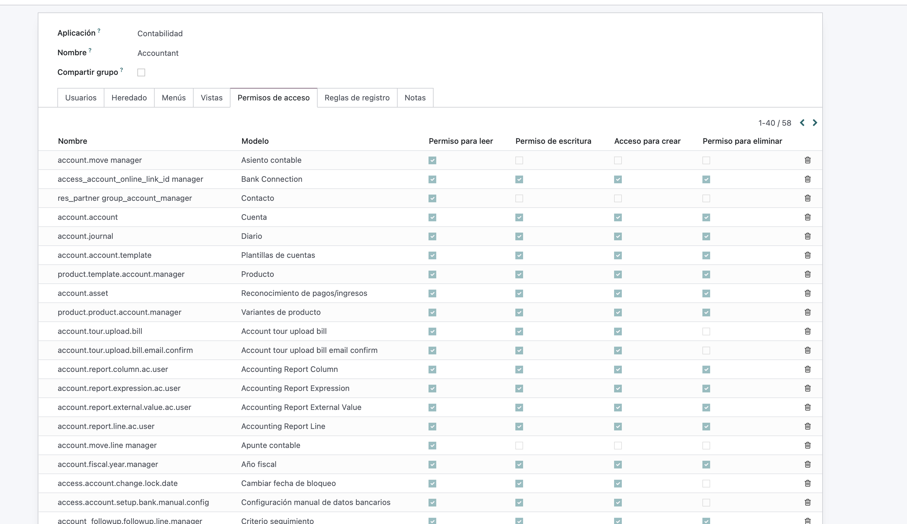
Task: Sort by the Nombre column header
Action: click(x=73, y=141)
